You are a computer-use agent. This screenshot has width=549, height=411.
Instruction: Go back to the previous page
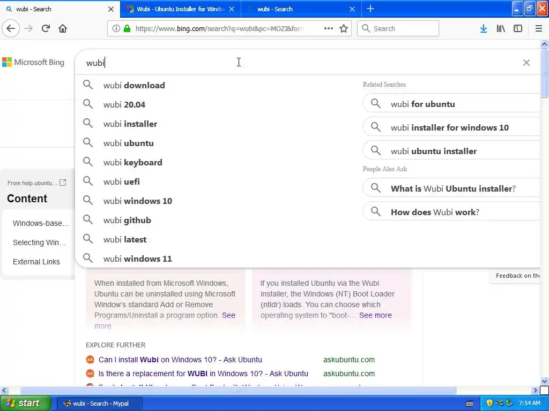(x=11, y=28)
